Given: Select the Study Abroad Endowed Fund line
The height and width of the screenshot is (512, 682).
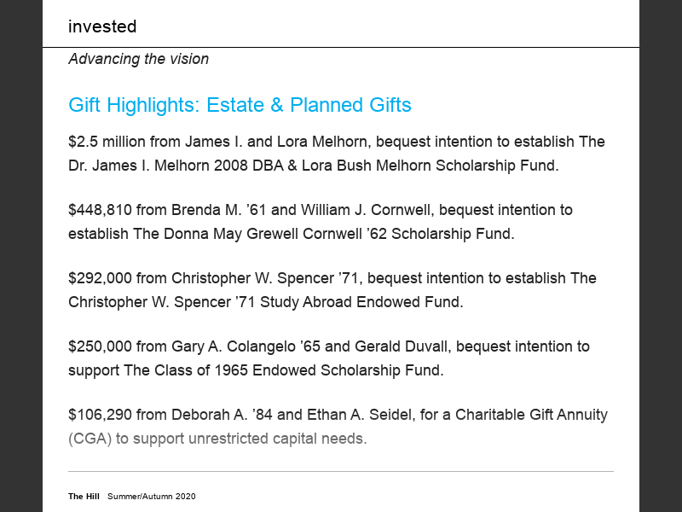Looking at the screenshot, I should tap(265, 302).
